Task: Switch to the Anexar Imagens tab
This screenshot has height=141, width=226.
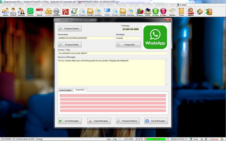Action: coord(66,90)
